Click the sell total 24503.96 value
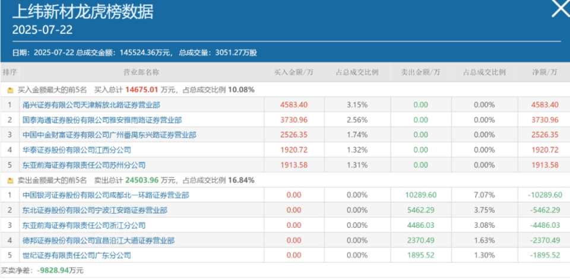 coord(141,180)
